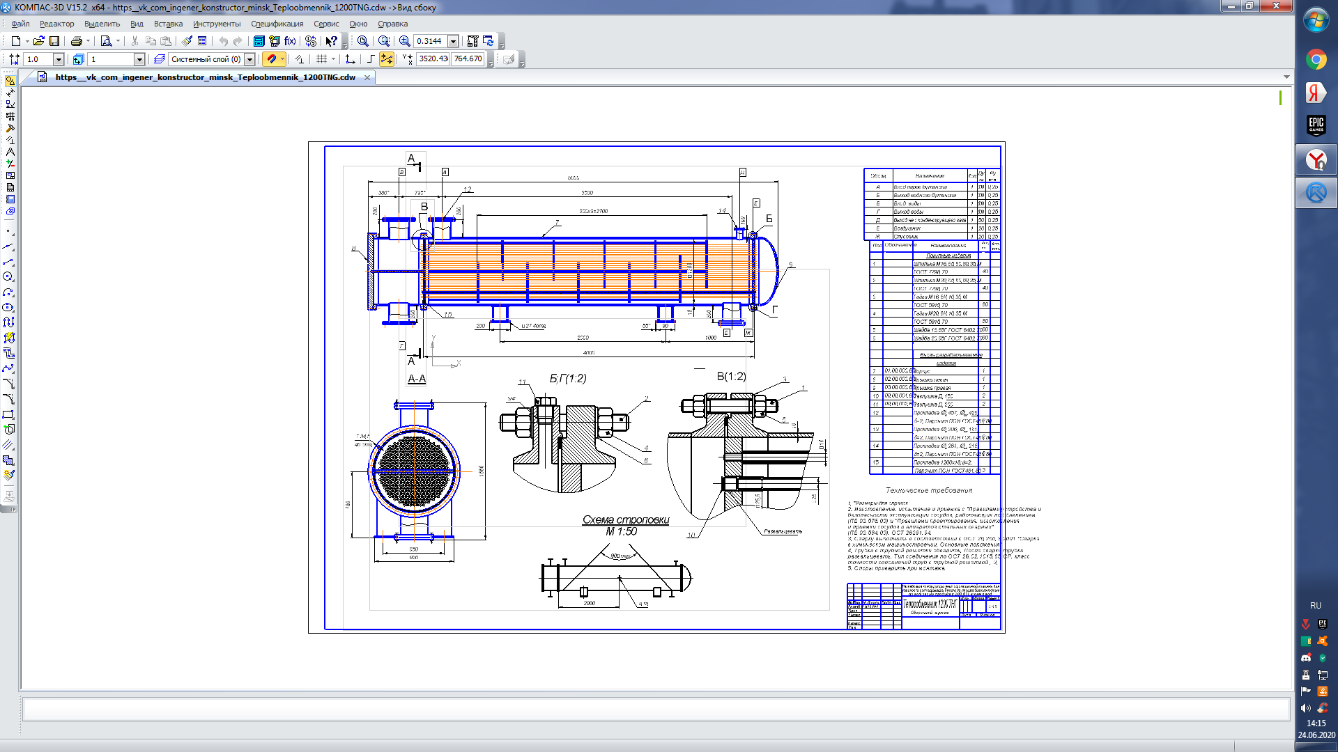
Task: Open the Инструменты menu
Action: tap(216, 24)
